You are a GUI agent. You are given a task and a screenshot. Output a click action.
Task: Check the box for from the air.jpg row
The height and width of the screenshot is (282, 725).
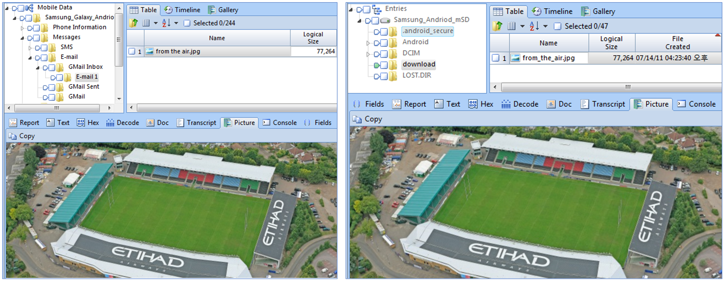click(132, 52)
